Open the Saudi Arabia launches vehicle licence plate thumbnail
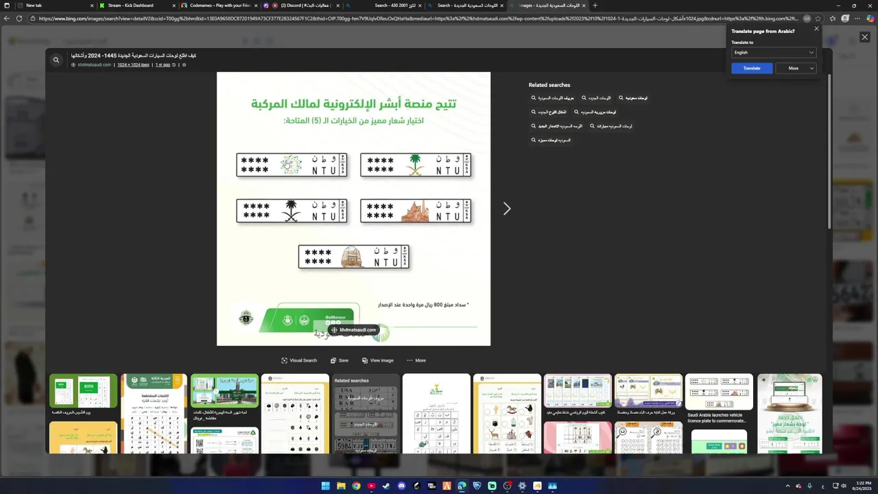Image resolution: width=878 pixels, height=494 pixels. coord(719,399)
